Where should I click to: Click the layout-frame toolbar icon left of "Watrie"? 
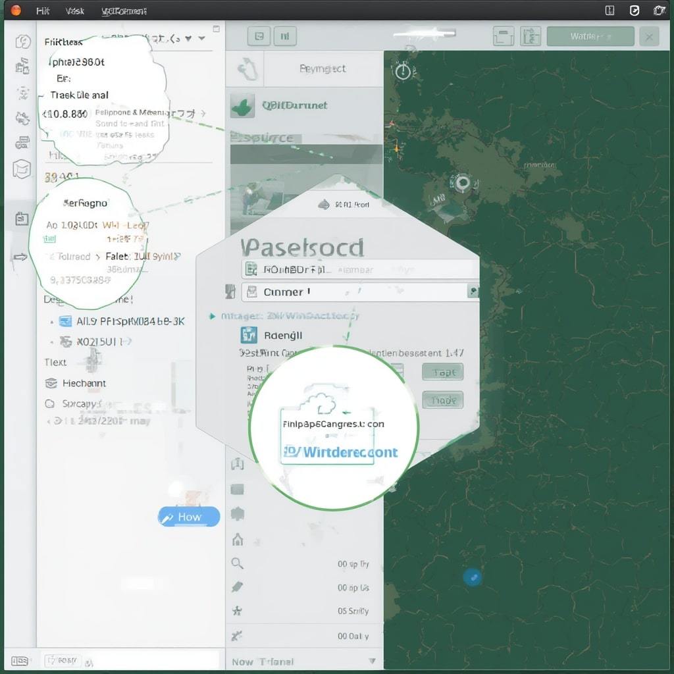504,36
